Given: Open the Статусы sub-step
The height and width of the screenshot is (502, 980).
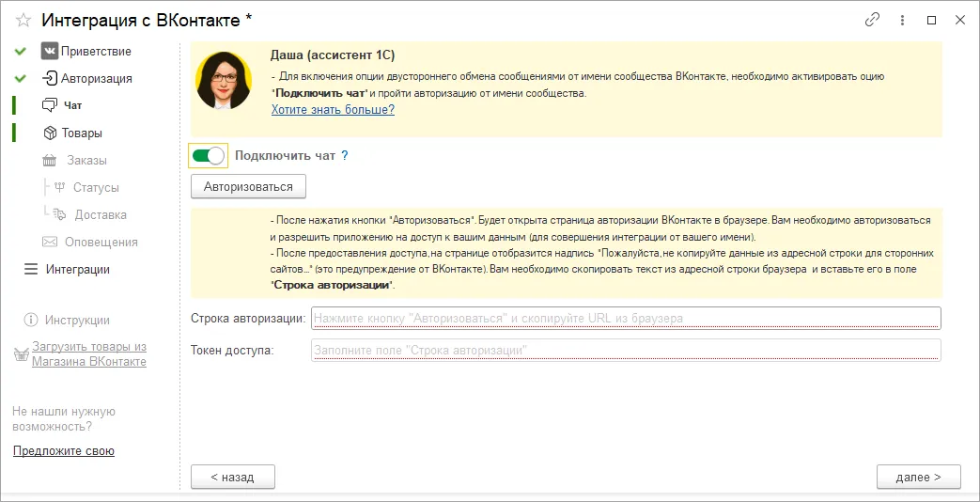Looking at the screenshot, I should click(96, 188).
